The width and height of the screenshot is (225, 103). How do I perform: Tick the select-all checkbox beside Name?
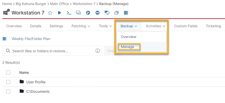[8, 72]
